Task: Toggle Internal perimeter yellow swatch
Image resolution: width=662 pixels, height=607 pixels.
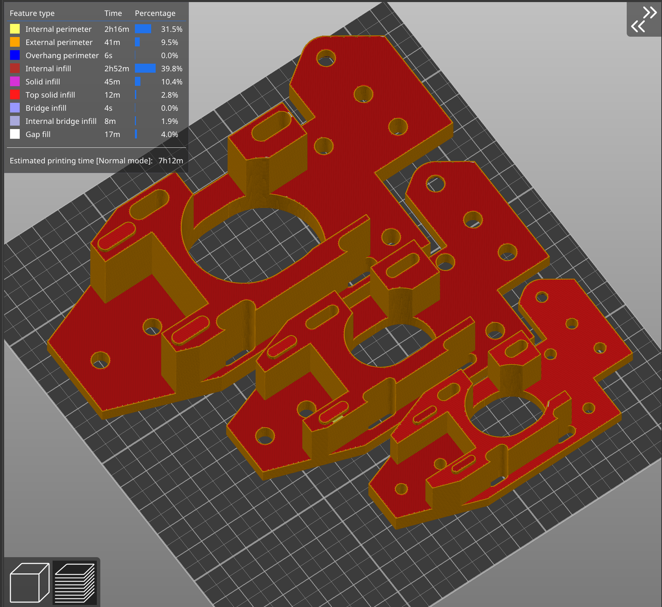Action: point(15,29)
